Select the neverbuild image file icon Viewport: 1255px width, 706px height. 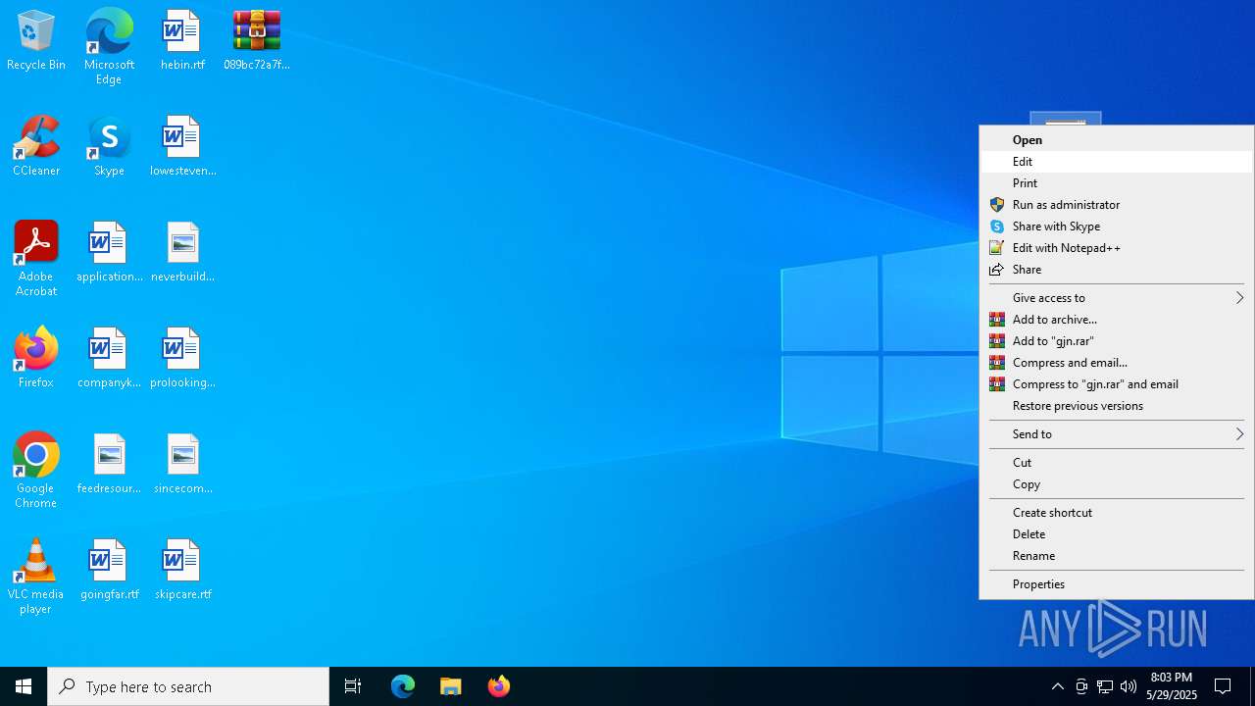[x=182, y=253]
